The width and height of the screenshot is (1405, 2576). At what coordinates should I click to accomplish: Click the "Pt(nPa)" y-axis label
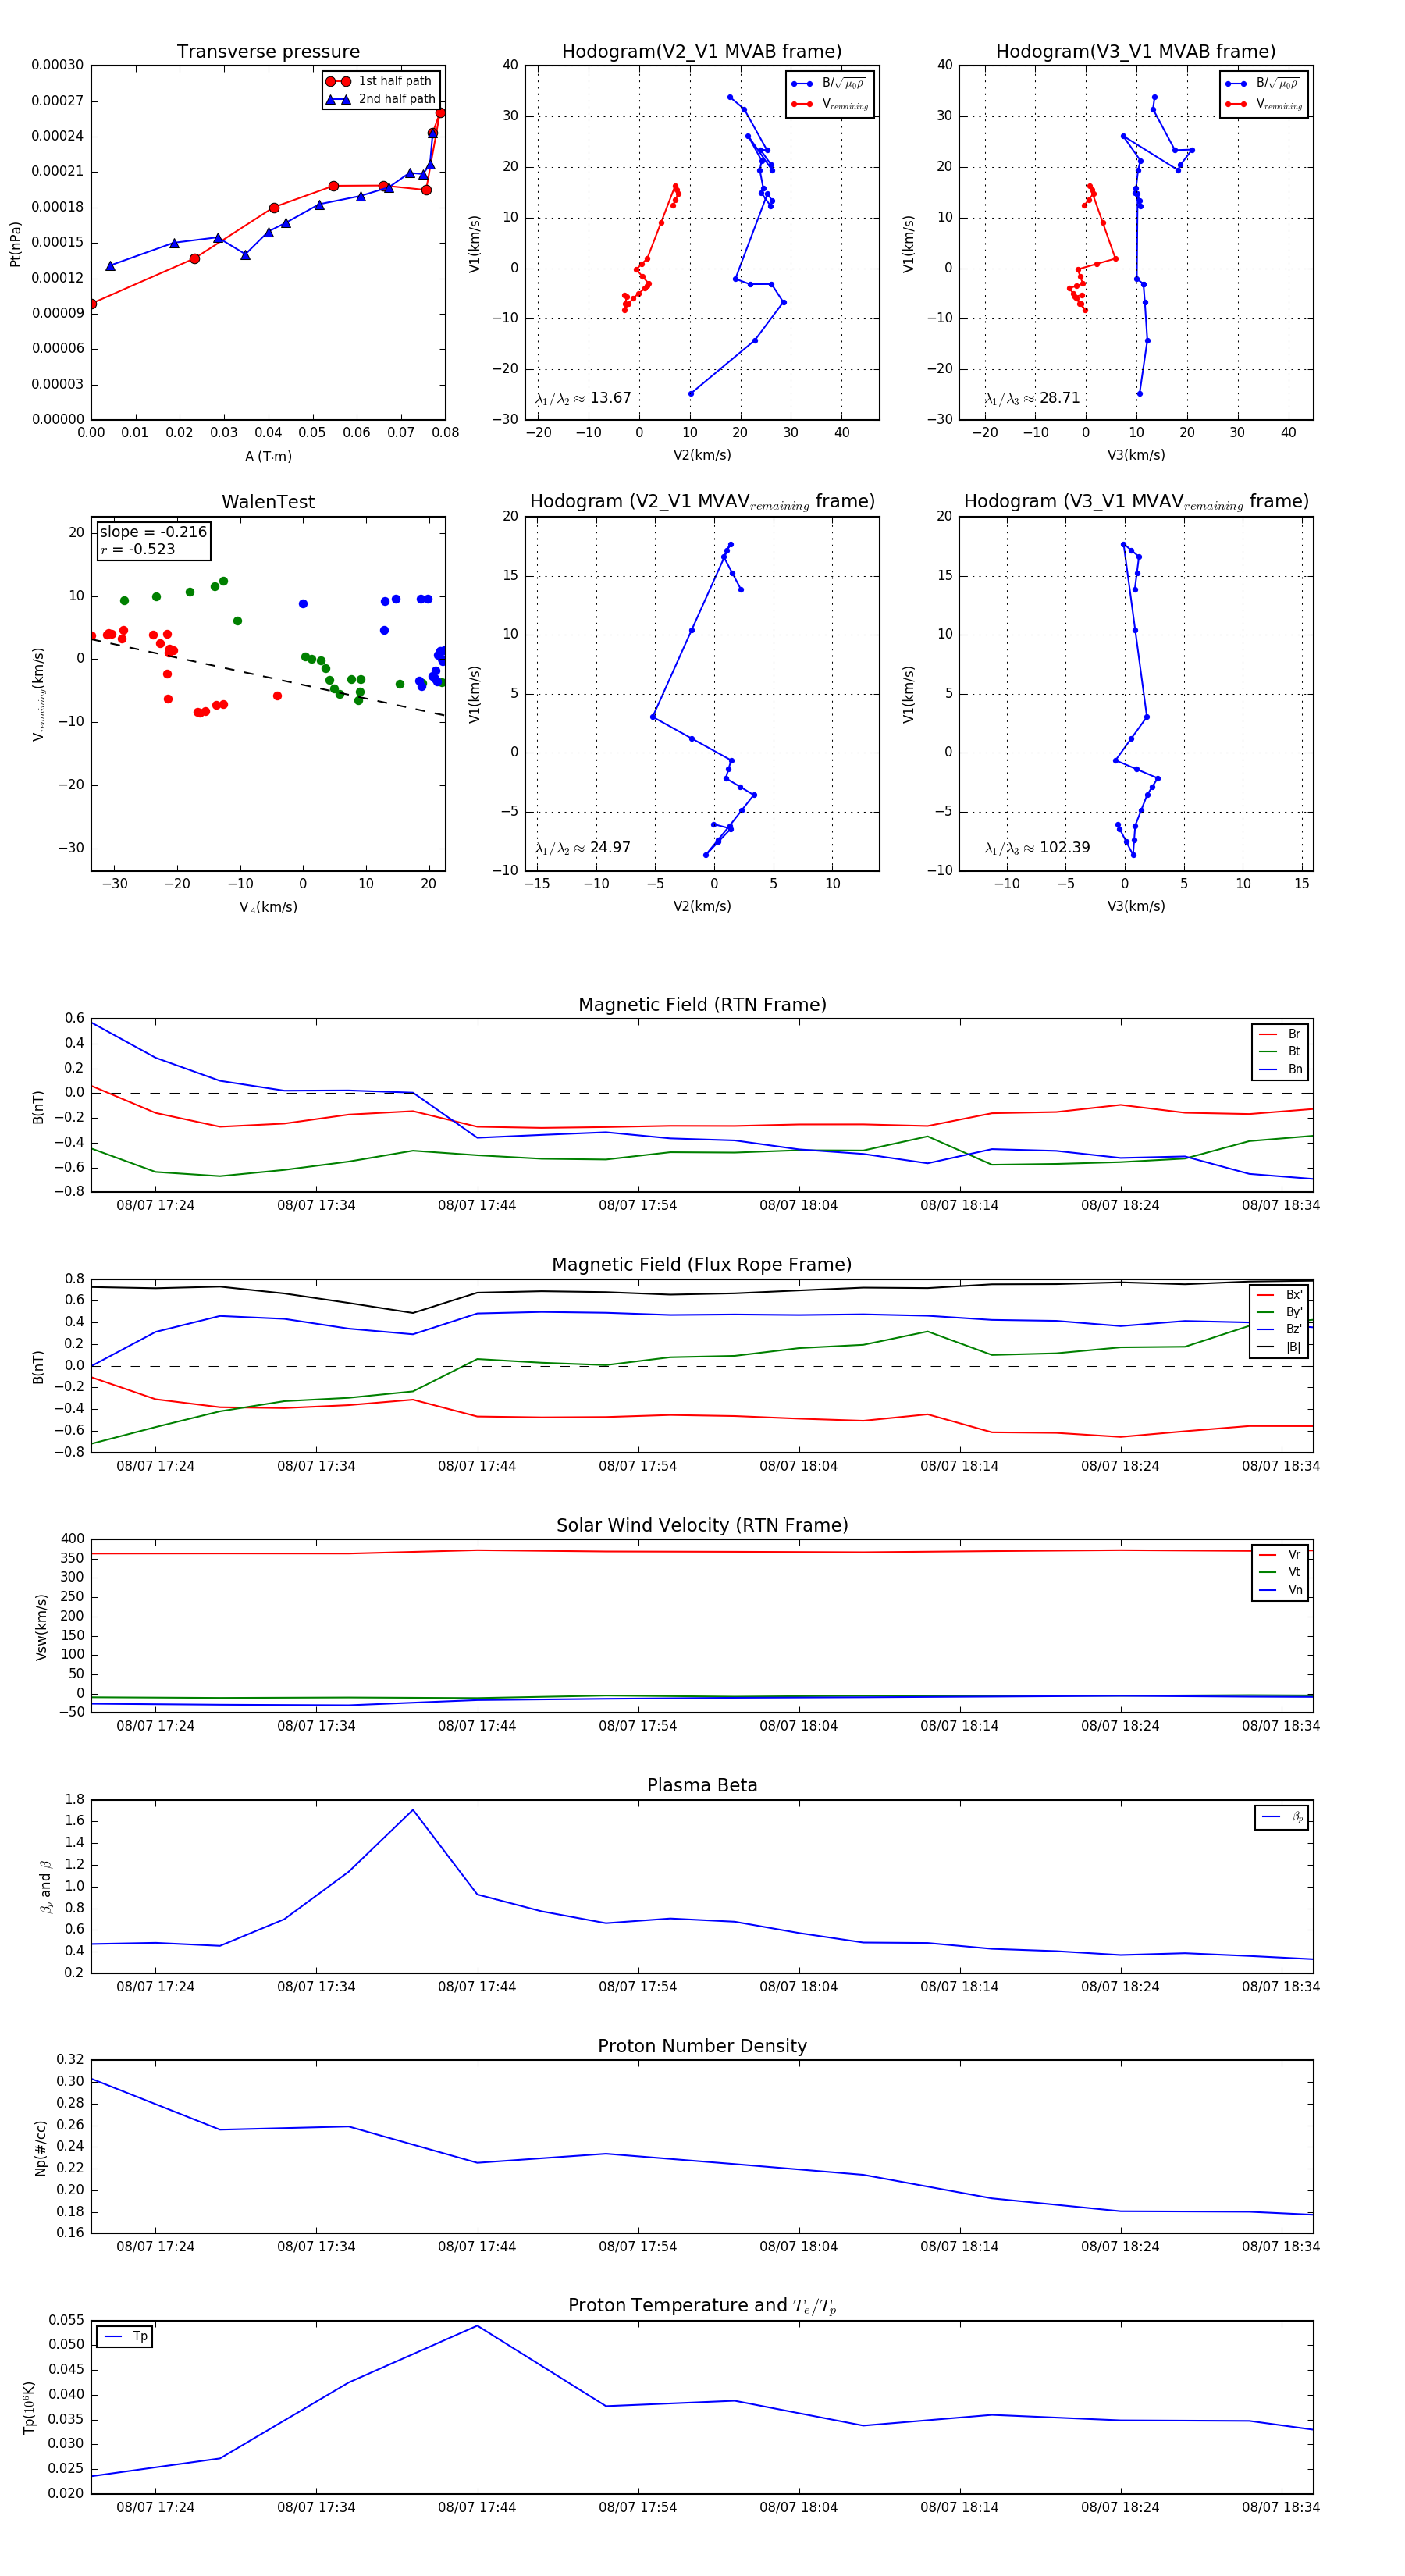(15, 244)
